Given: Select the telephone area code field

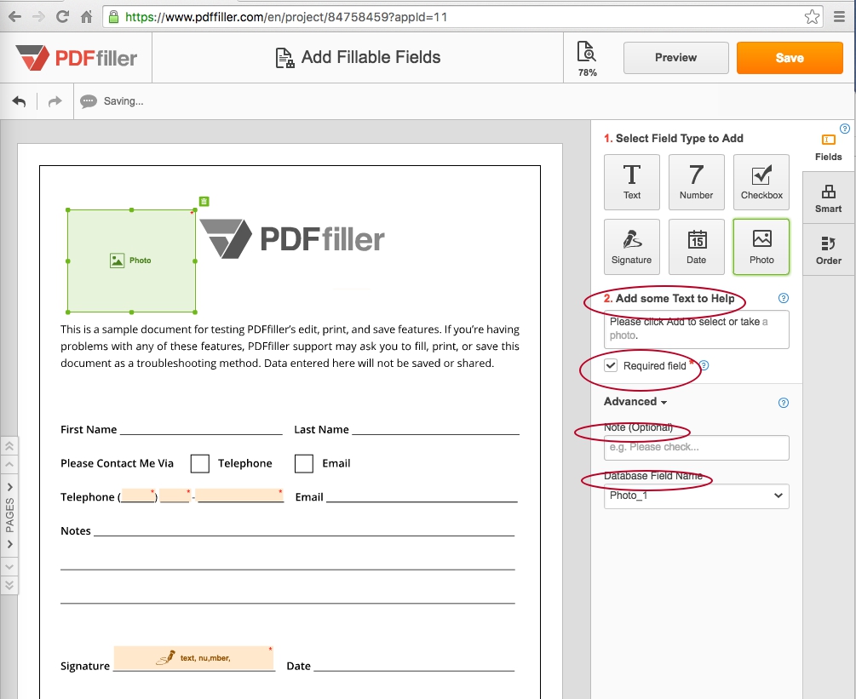Looking at the screenshot, I should click(x=138, y=495).
